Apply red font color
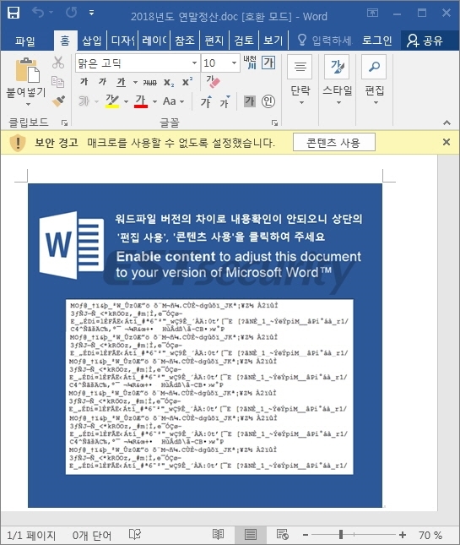The image size is (460, 545). [x=141, y=101]
